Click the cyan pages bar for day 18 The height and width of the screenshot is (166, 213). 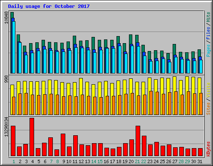click(120, 59)
